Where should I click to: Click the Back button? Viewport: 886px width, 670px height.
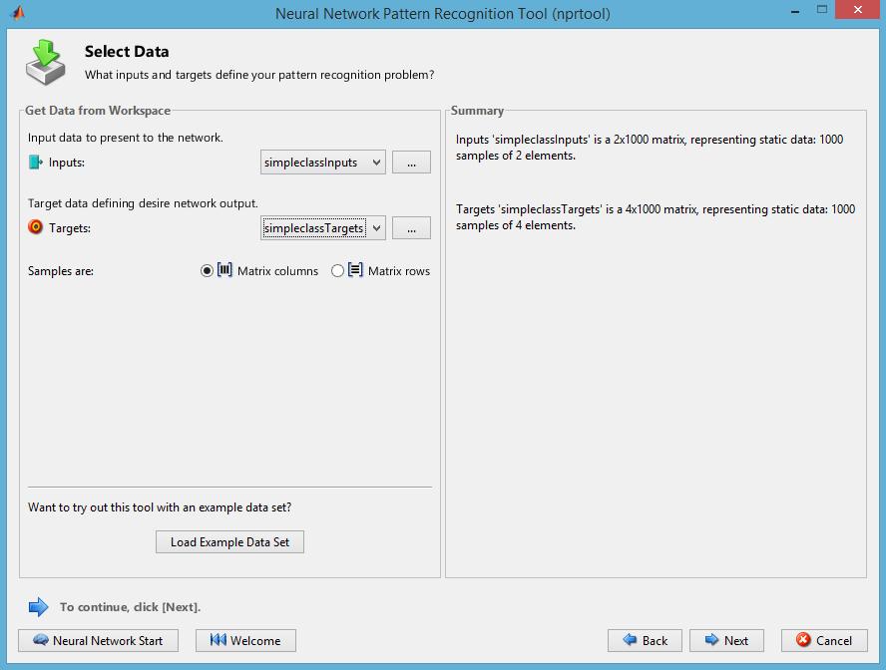[x=645, y=641]
